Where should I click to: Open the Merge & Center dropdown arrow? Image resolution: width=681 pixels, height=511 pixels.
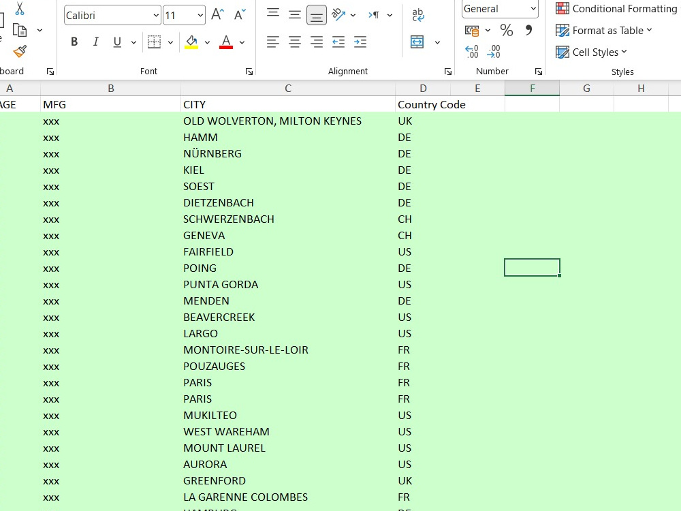[437, 42]
